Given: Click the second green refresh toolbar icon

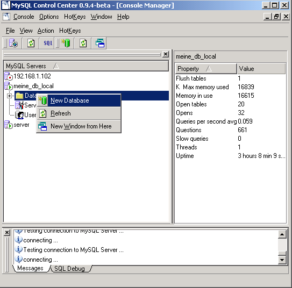Looking at the screenshot, I should (83, 43).
